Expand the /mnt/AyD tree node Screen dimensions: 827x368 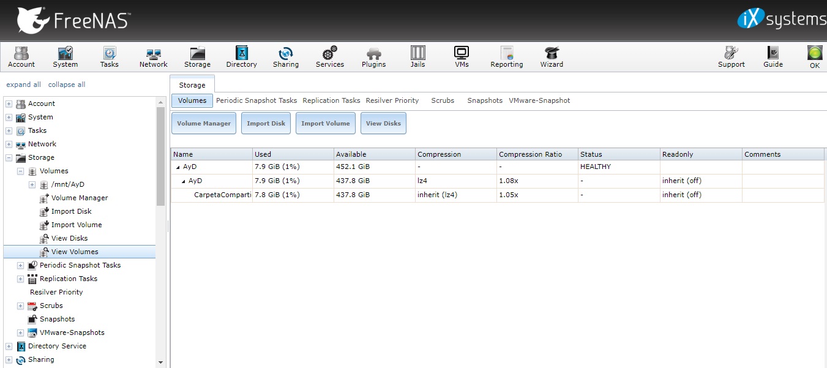[32, 184]
